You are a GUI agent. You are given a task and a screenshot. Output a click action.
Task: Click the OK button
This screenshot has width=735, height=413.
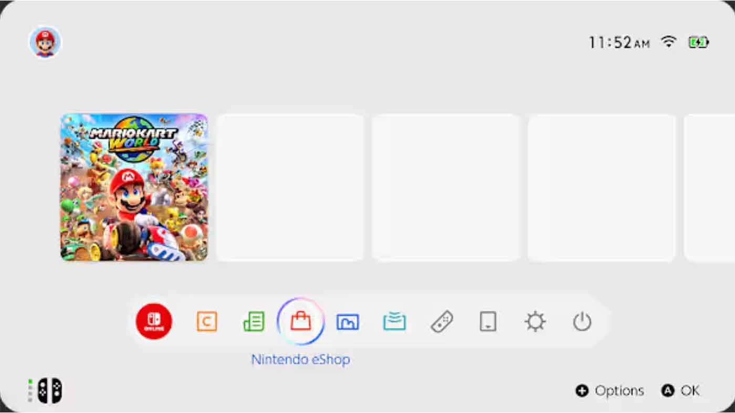(x=681, y=391)
